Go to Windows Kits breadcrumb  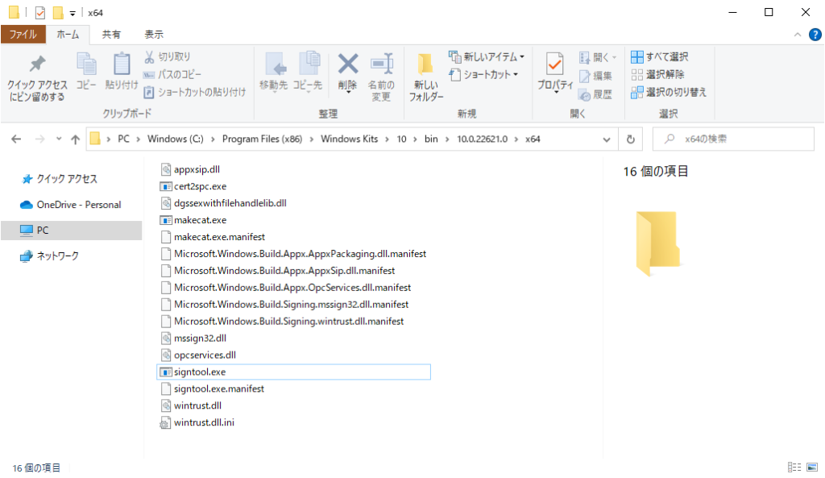point(350,139)
